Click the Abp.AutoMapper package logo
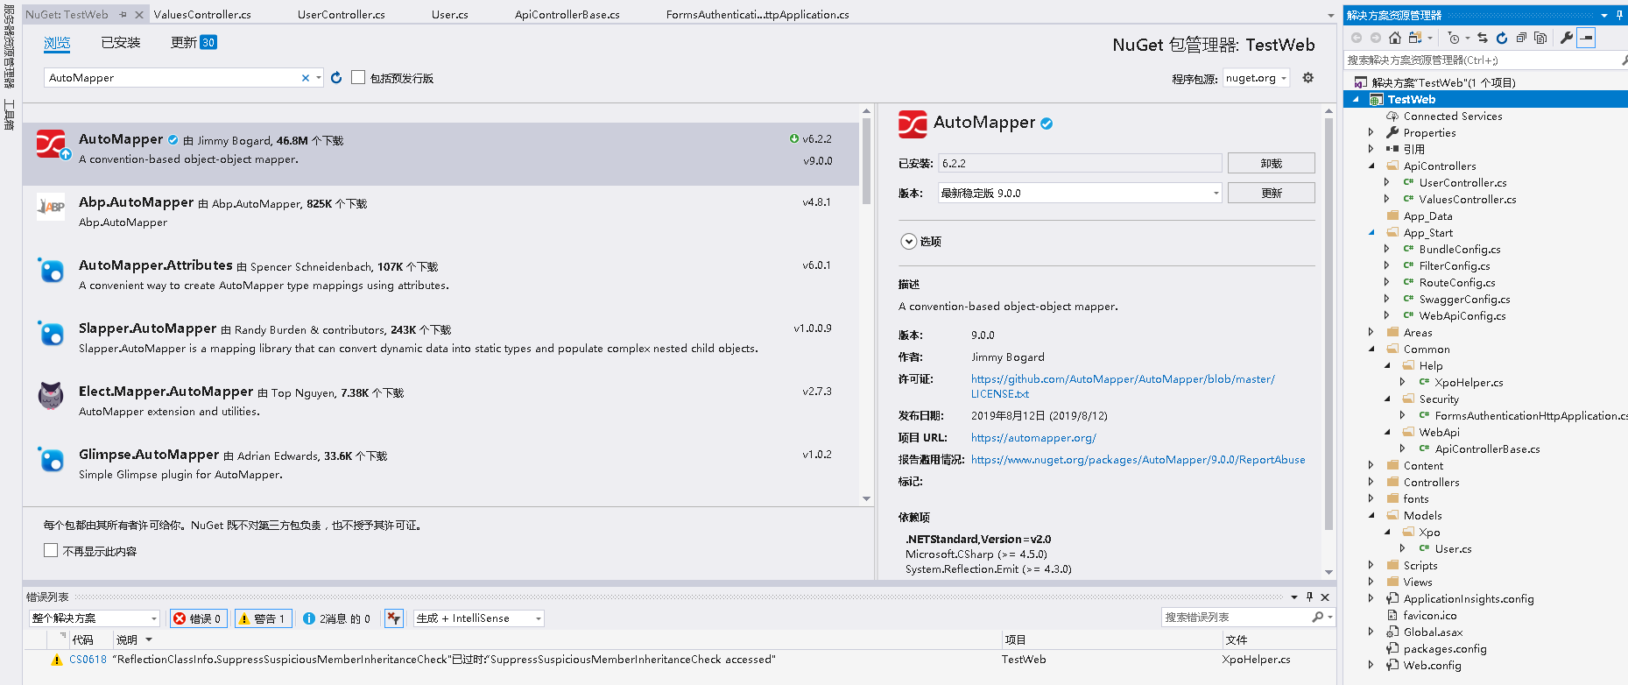The image size is (1628, 685). pos(51,207)
